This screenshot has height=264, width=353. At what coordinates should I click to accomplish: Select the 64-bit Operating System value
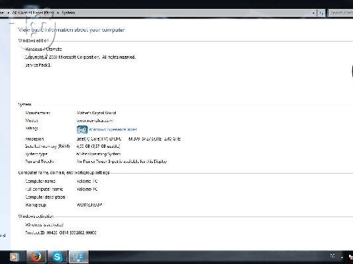pos(99,154)
